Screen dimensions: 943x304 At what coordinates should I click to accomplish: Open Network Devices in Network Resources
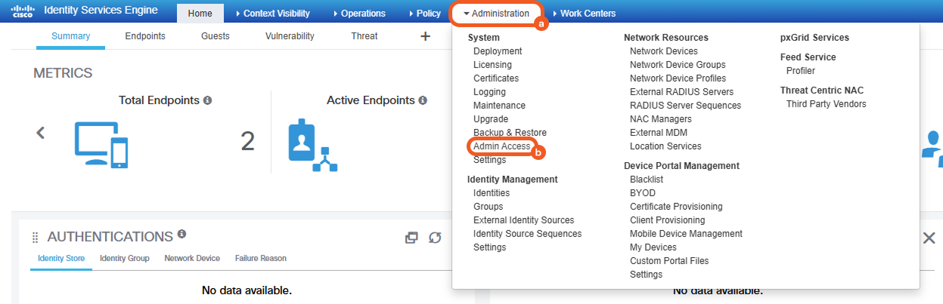(663, 51)
